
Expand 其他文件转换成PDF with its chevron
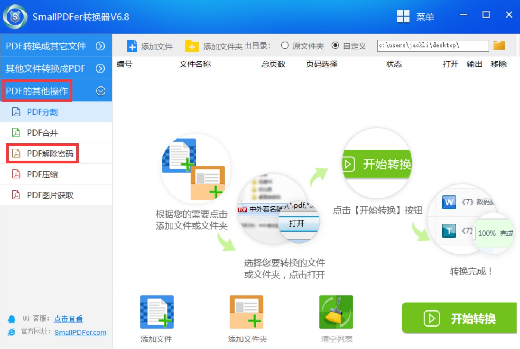pyautogui.click(x=100, y=68)
